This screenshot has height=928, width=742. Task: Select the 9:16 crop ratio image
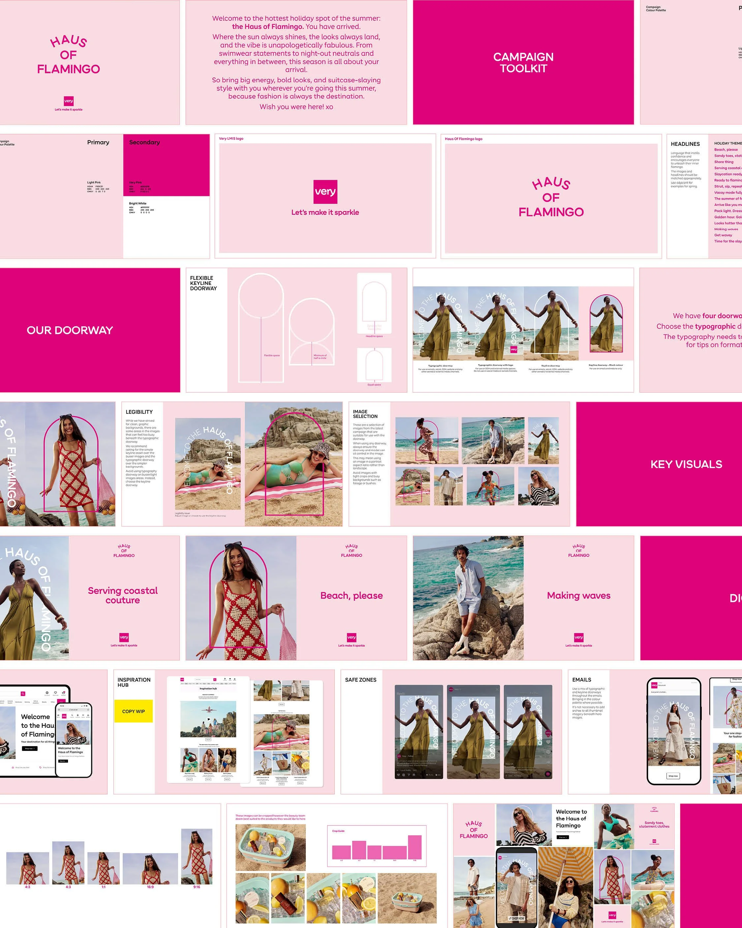tap(197, 857)
